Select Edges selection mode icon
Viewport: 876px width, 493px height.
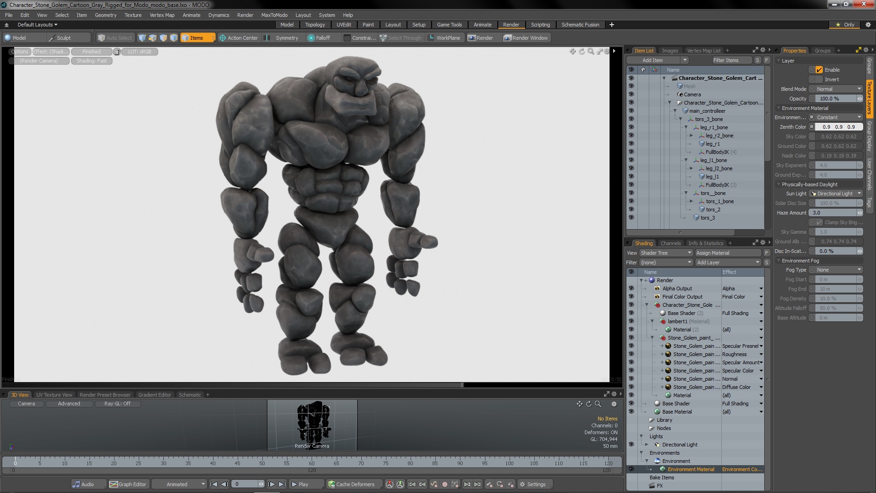[x=153, y=38]
